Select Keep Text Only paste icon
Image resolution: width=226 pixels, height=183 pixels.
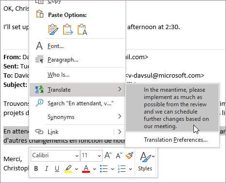(x=82, y=30)
